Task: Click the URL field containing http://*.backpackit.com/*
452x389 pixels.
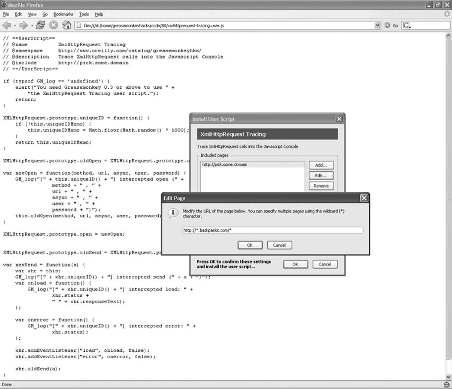Action: tap(273, 230)
